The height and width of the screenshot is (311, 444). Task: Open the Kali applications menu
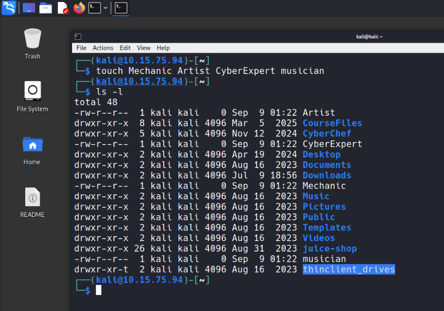point(9,8)
